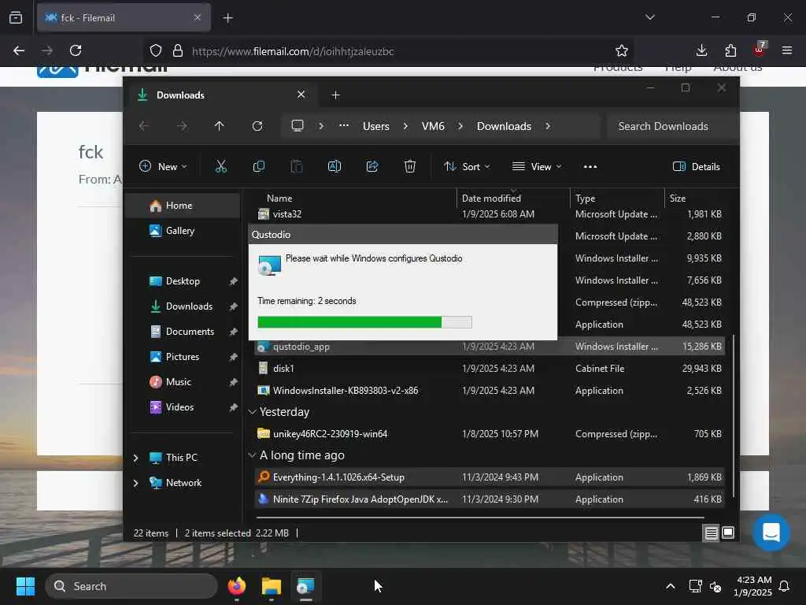
Task: Select Gallery in the navigation pane
Action: click(x=183, y=231)
